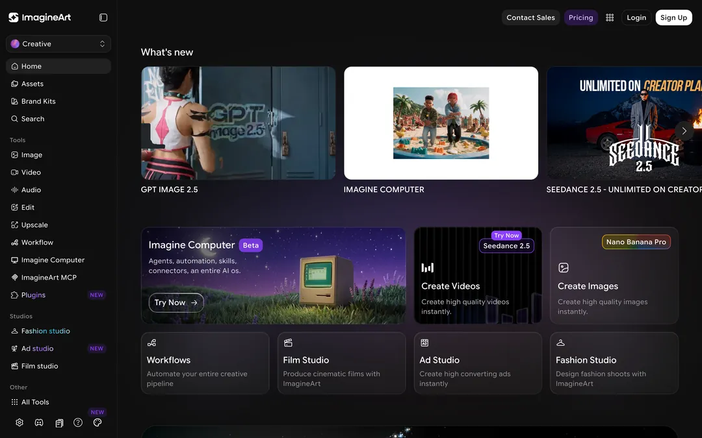Open the Creative workspace dropdown
Screen dimensions: 702x438
click(x=58, y=44)
